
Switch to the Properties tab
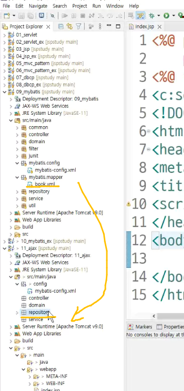point(171,327)
